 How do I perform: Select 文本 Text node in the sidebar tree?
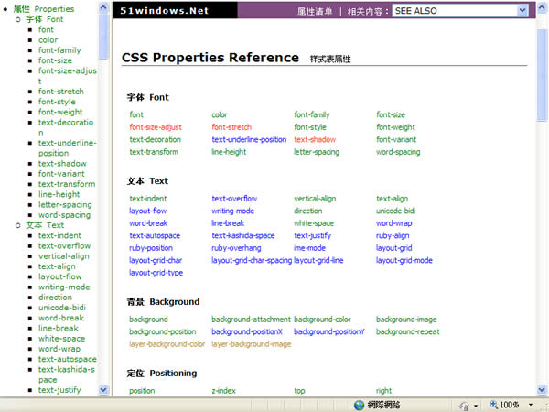click(45, 225)
